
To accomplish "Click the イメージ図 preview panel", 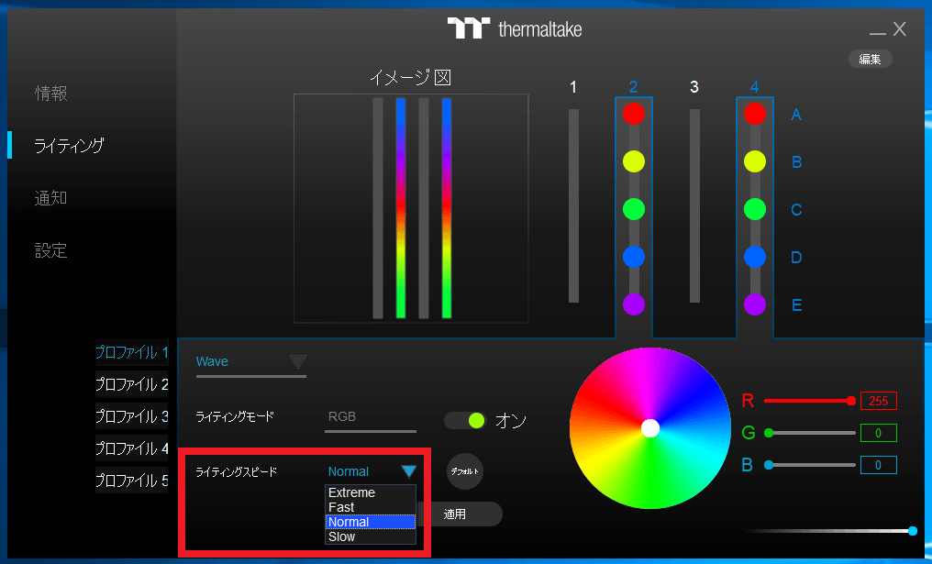I will click(411, 208).
